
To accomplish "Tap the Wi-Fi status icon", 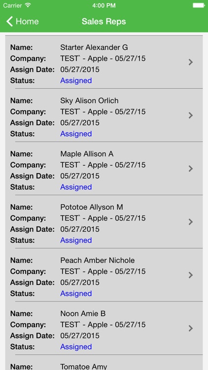I will 28,5.
